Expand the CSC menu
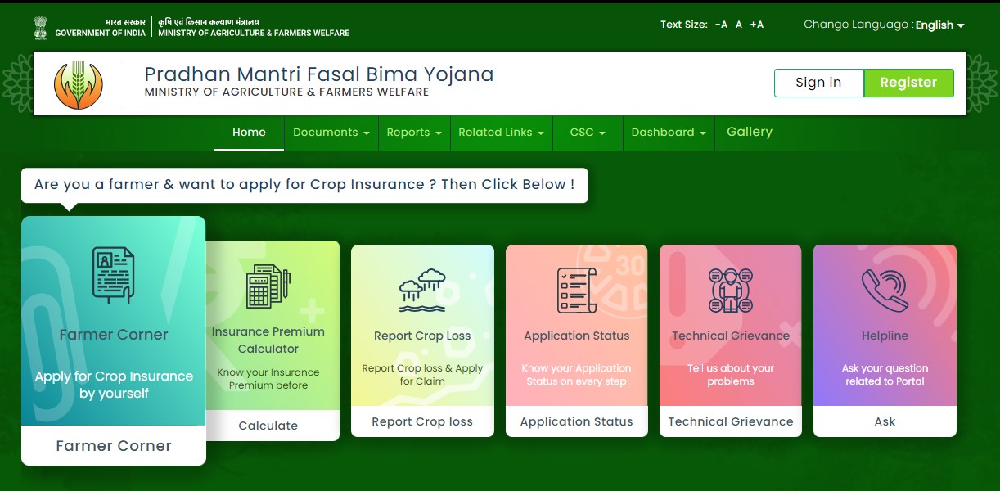Viewport: 1000px width, 491px height. click(588, 133)
